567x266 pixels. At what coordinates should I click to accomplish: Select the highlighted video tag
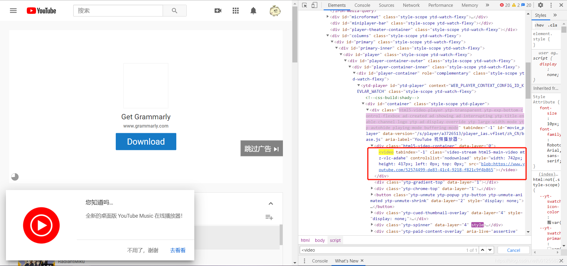[386, 152]
